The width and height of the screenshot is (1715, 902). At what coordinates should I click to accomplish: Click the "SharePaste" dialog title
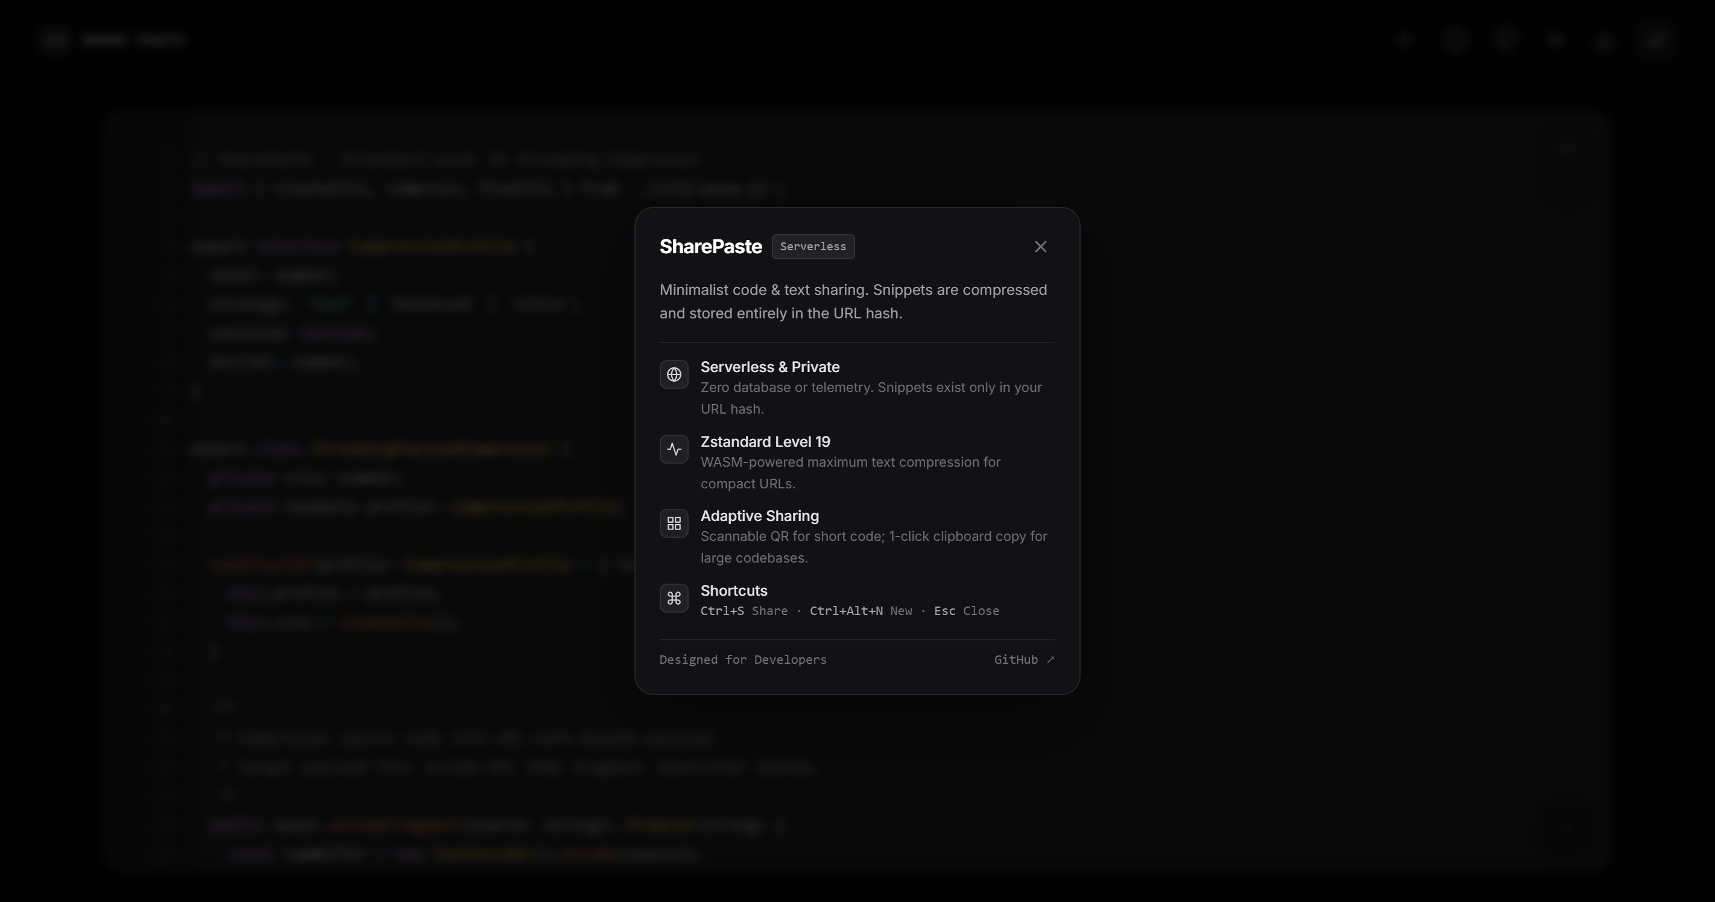pos(710,247)
